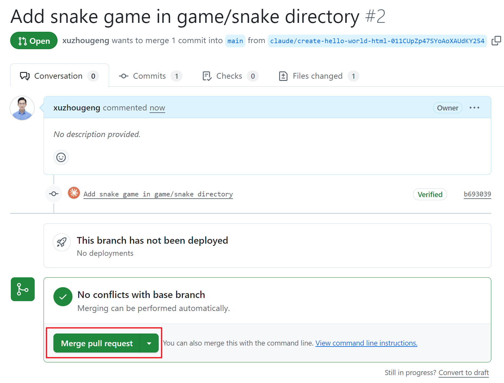Click the commit node icon in timeline
Image resolution: width=504 pixels, height=383 pixels.
tap(54, 194)
